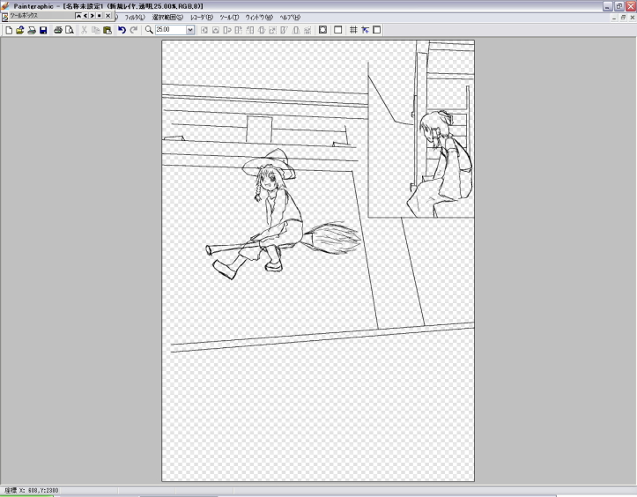
Task: Save the image with the floppy disk icon
Action: [43, 30]
